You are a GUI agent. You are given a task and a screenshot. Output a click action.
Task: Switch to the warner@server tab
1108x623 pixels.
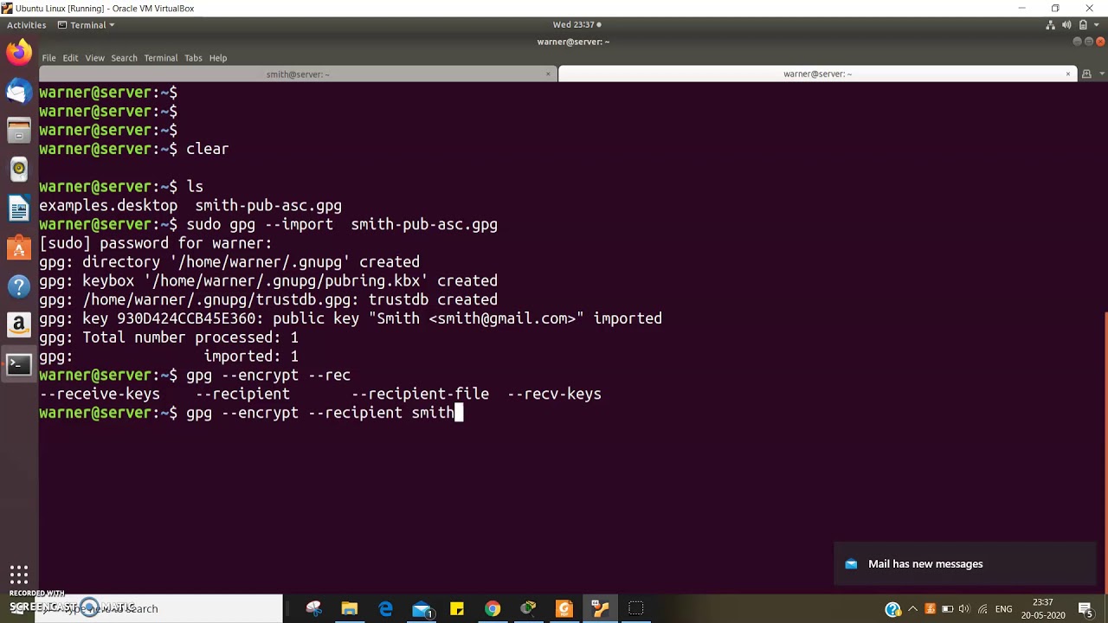point(817,74)
